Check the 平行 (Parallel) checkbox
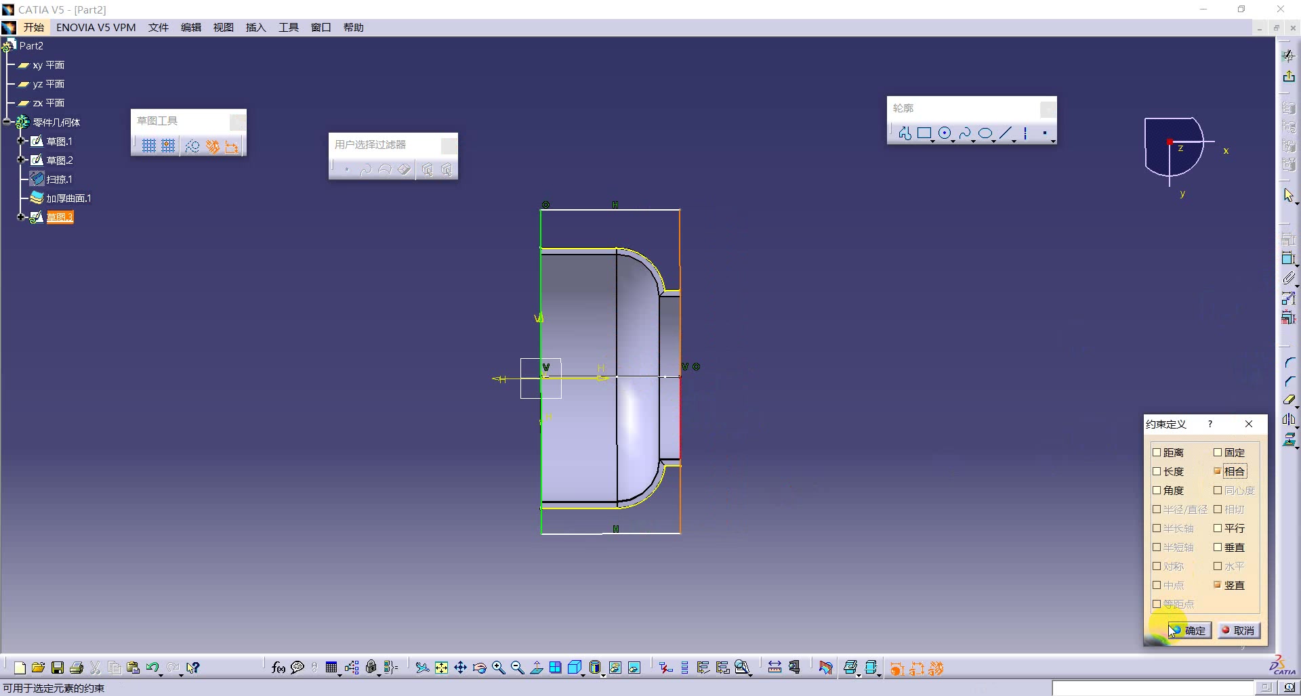1301x696 pixels. point(1218,528)
